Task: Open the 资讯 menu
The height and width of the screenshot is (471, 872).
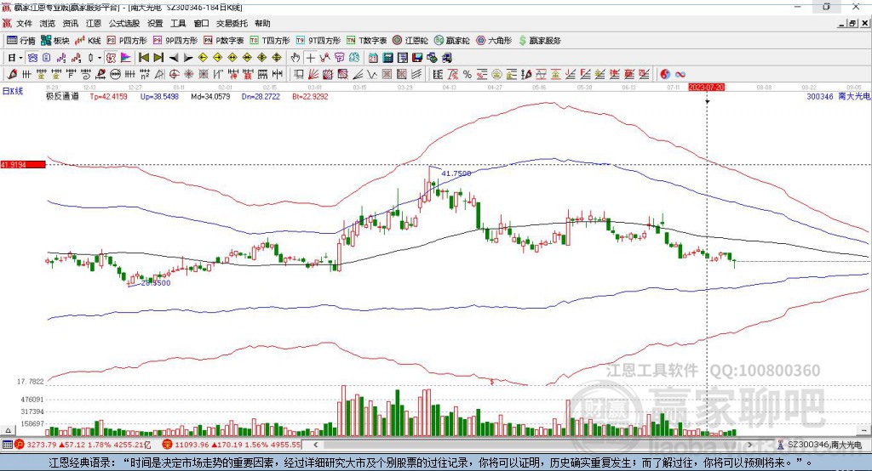Action: point(70,23)
